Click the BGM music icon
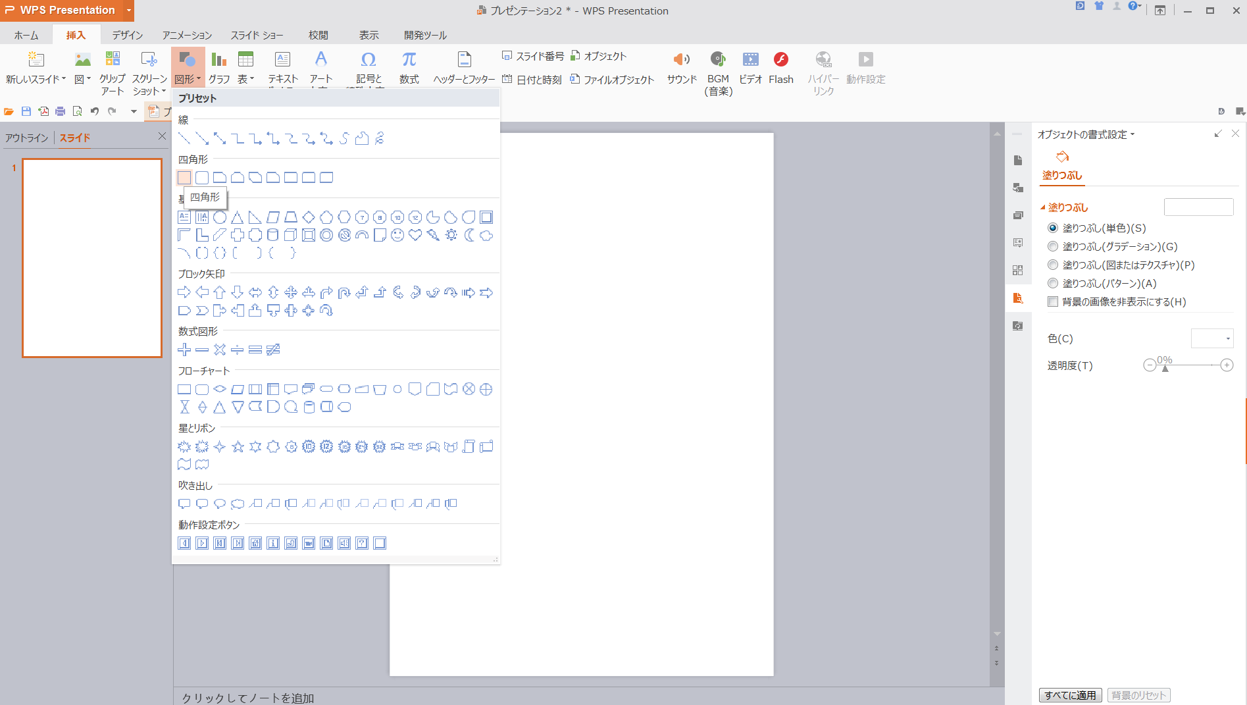The height and width of the screenshot is (705, 1247). pyautogui.click(x=718, y=72)
